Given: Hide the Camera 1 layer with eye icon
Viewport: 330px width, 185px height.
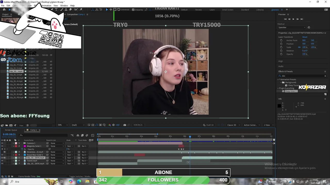Looking at the screenshot, I should 2,143.
